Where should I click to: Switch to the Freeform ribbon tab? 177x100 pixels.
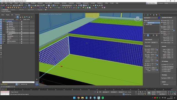pyautogui.click(x=13, y=10)
